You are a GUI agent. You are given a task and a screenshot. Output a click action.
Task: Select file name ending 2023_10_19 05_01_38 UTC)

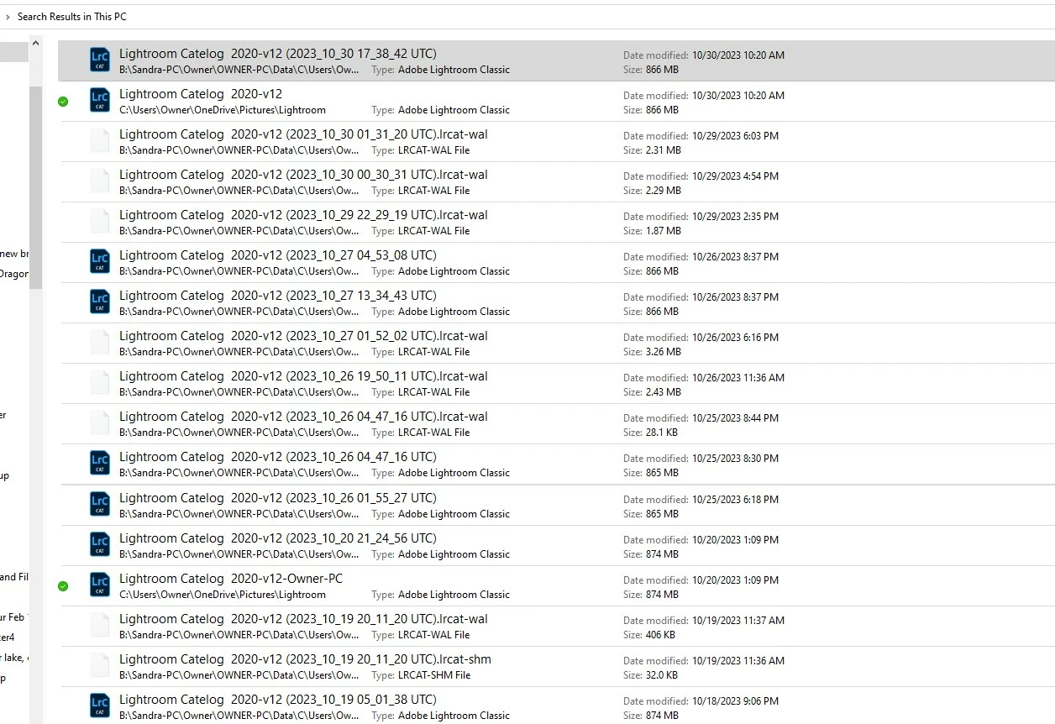[x=278, y=700]
